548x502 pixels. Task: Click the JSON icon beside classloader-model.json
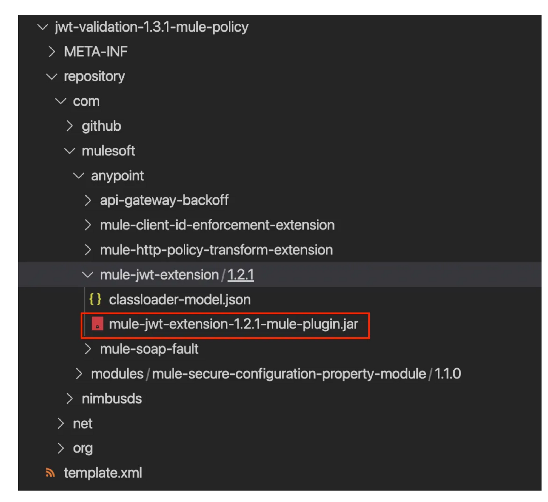tap(95, 300)
